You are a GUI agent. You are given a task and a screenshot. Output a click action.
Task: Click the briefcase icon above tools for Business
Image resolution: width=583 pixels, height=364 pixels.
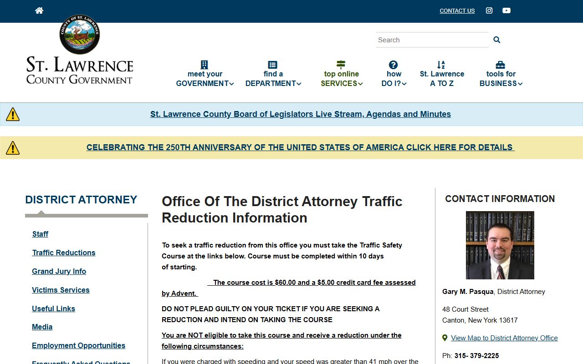pyautogui.click(x=500, y=65)
